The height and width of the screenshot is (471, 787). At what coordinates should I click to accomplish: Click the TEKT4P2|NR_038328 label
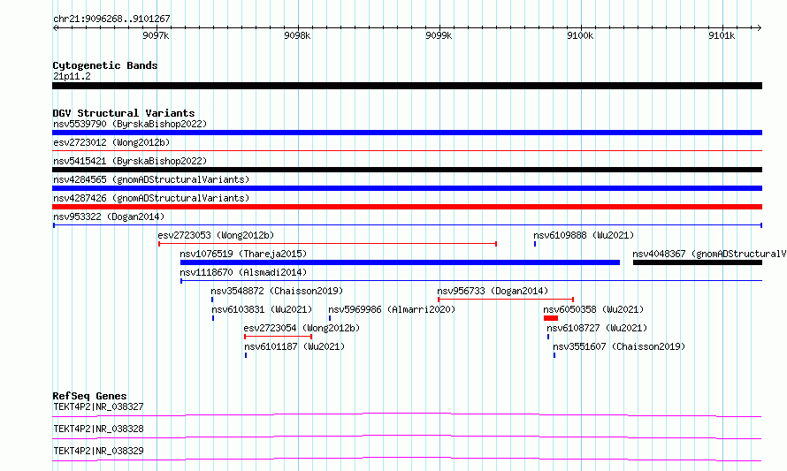(x=98, y=429)
